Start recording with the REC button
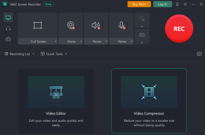The image size is (205, 135). 179,28
